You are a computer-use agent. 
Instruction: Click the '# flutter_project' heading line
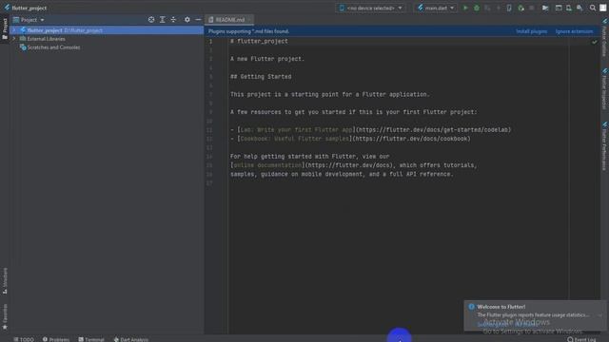(x=259, y=41)
